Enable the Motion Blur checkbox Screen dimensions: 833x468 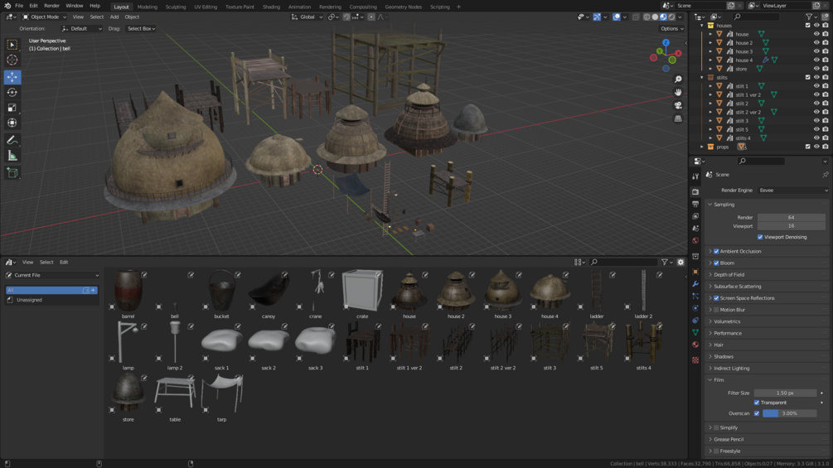(x=716, y=310)
